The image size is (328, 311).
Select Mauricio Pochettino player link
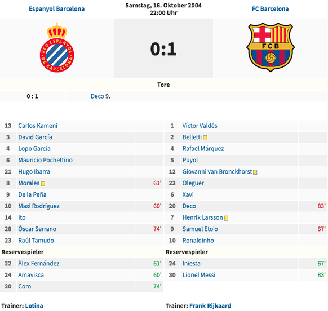[x=46, y=160]
